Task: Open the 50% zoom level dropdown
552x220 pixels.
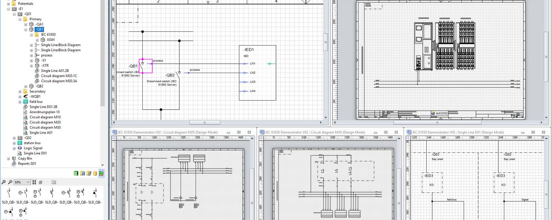Action: 28,182
